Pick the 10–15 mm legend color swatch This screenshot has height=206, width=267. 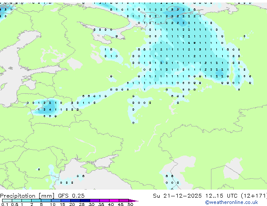(56, 201)
